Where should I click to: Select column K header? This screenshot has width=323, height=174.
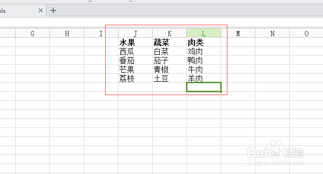tap(169, 33)
